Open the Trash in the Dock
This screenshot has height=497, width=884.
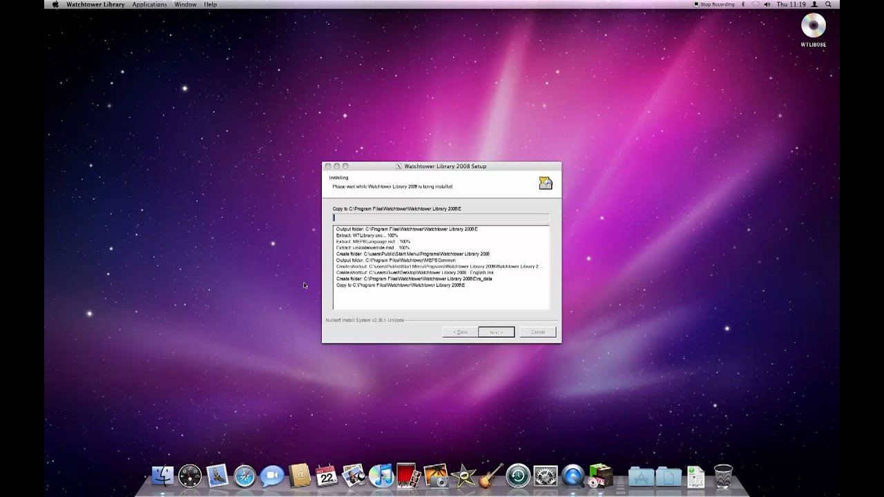[x=723, y=476]
